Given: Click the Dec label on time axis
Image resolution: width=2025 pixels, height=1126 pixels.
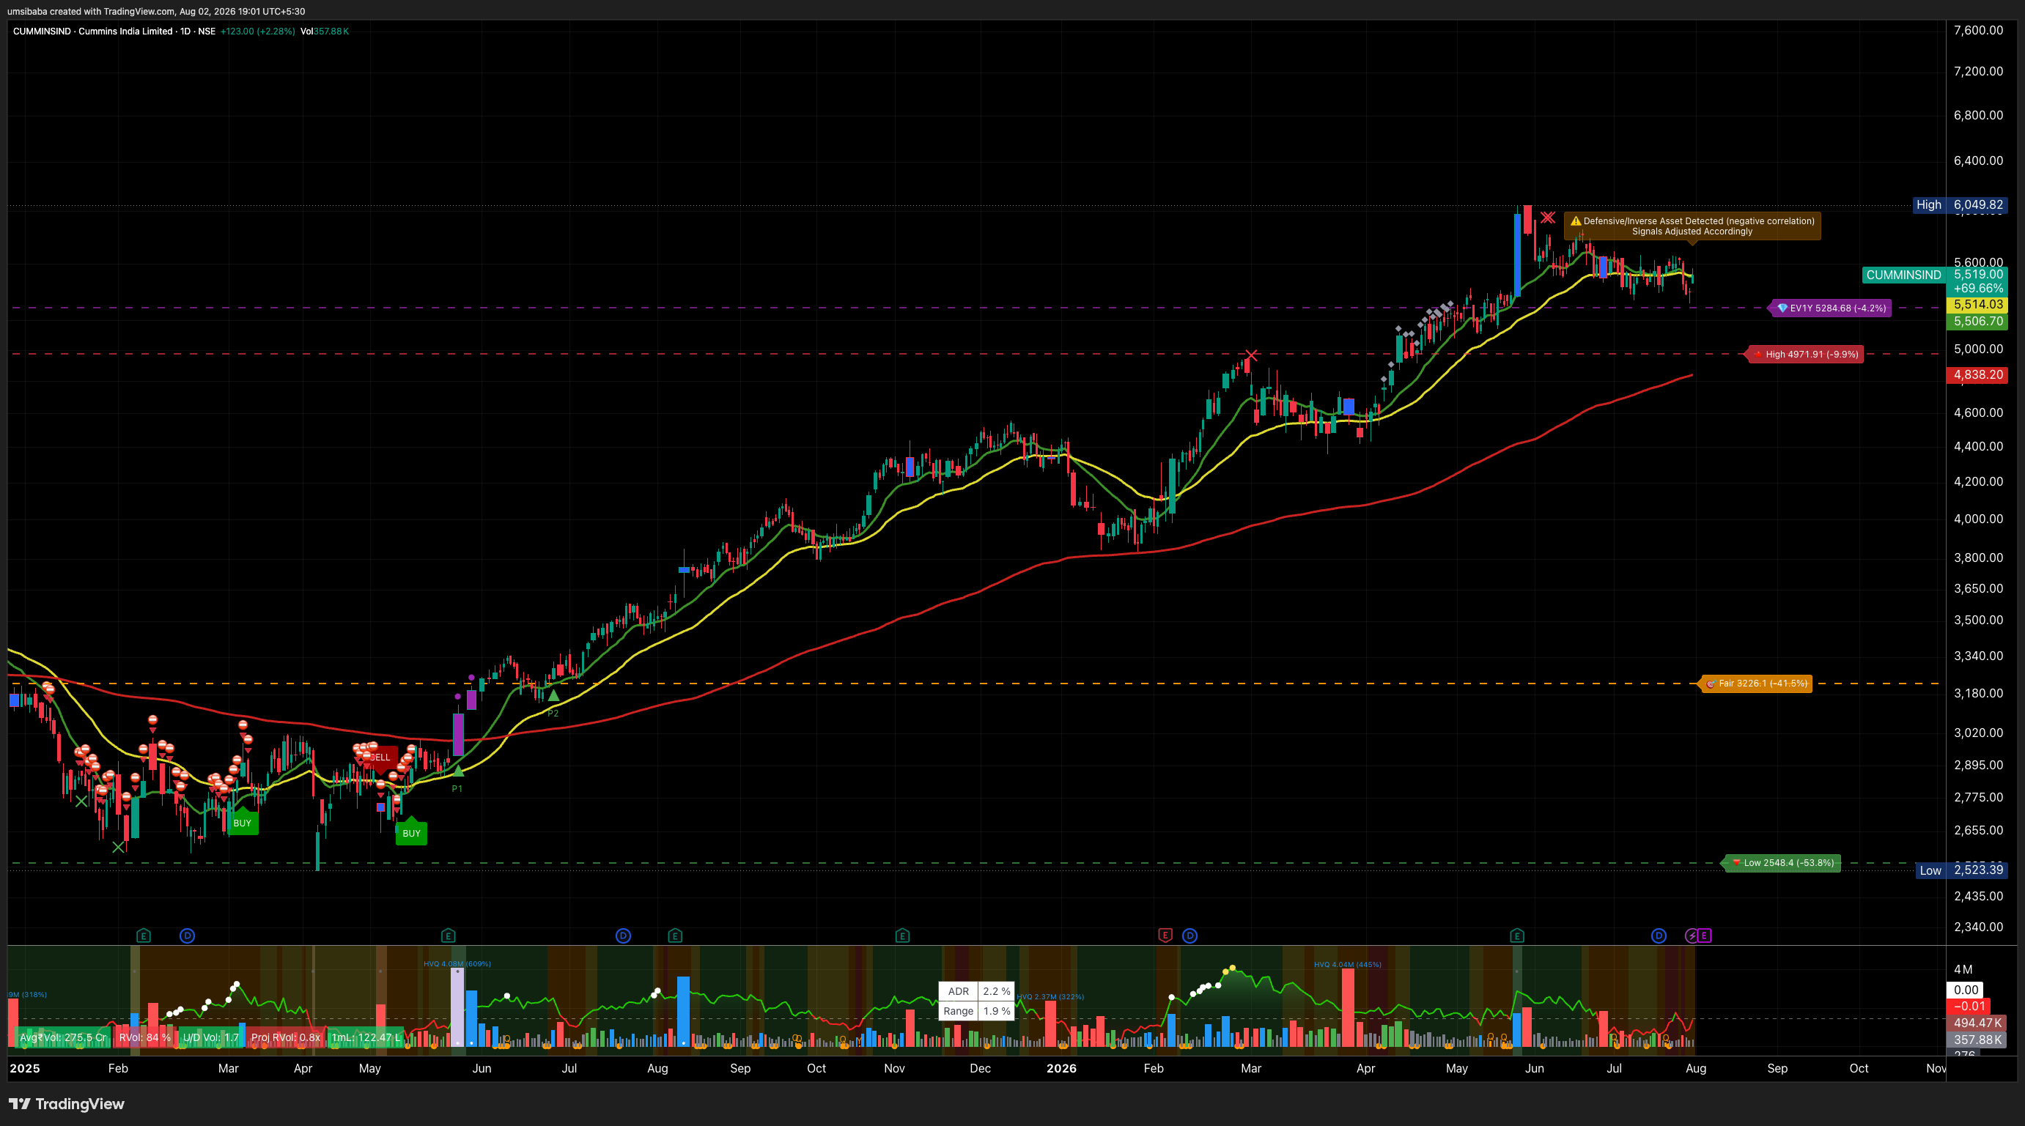Looking at the screenshot, I should pos(981,1069).
